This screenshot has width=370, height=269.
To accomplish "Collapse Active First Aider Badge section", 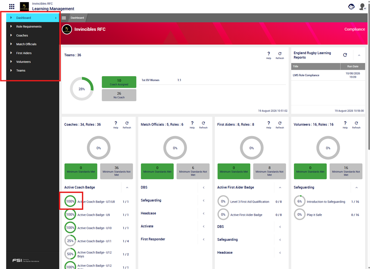I will click(280, 187).
